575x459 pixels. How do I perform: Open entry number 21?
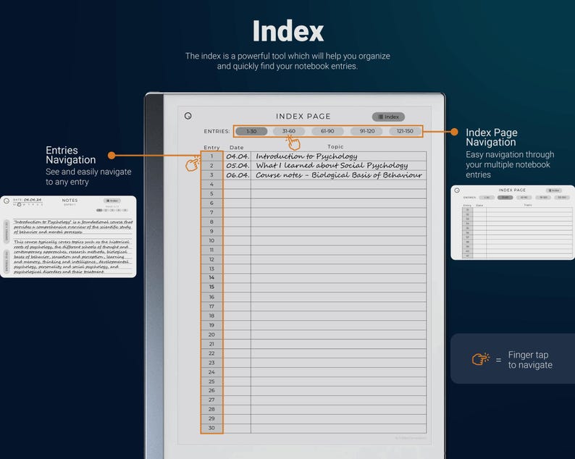[211, 344]
